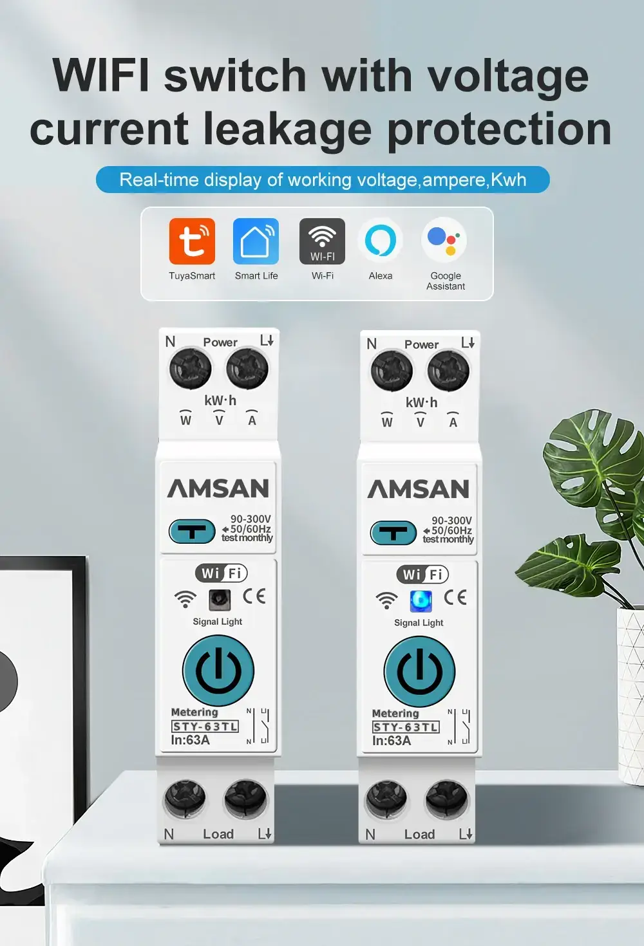The image size is (644, 946).
Task: Click the bottom L load screw on right breaker
Action: click(447, 800)
